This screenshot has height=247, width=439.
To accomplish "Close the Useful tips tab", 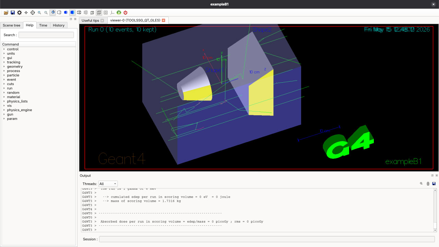I will (102, 21).
